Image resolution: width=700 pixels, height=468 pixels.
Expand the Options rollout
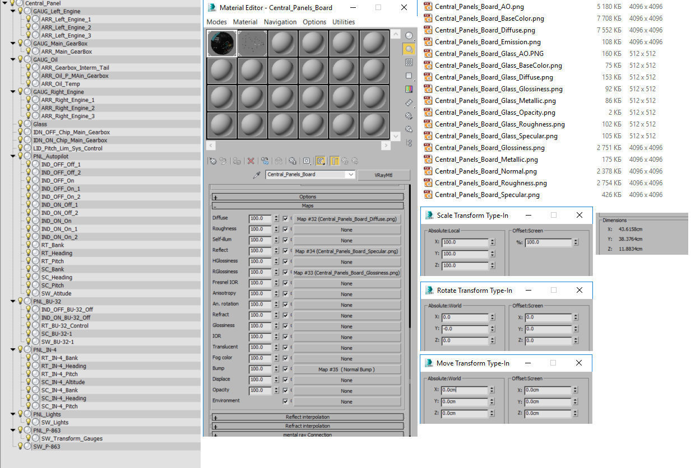click(x=307, y=196)
